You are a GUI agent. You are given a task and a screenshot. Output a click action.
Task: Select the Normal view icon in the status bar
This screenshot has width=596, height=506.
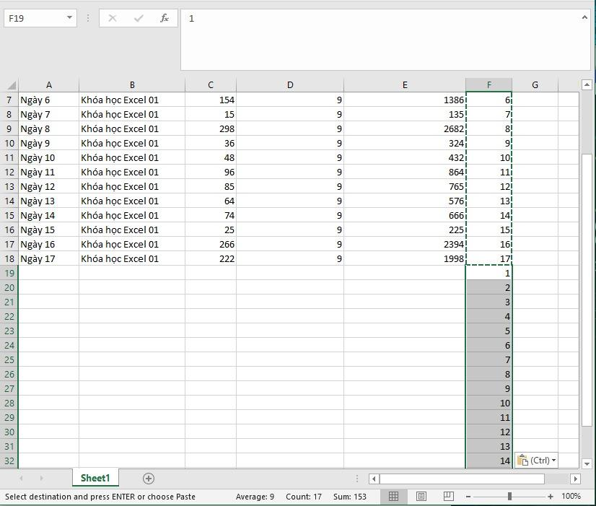[x=393, y=497]
